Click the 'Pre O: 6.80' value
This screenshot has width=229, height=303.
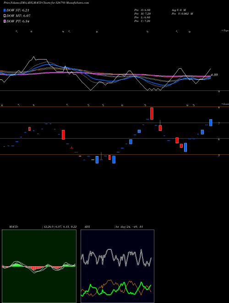coord(142,10)
